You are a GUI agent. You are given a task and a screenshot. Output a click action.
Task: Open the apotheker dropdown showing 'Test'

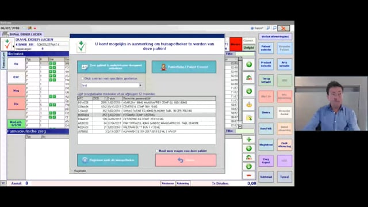click(112, 86)
